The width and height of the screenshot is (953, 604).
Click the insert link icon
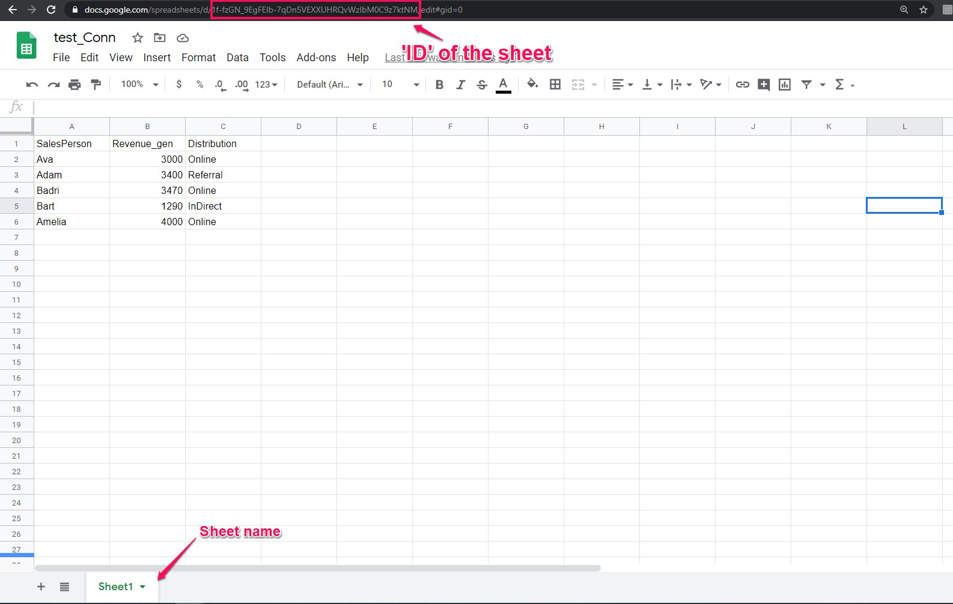743,85
